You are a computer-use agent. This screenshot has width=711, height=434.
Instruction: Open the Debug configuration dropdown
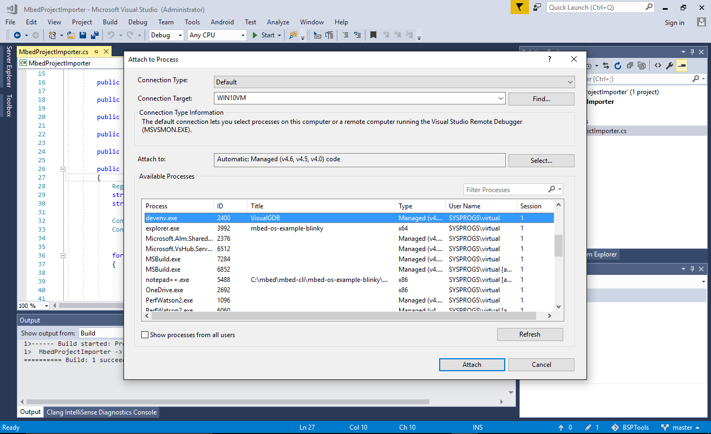180,35
